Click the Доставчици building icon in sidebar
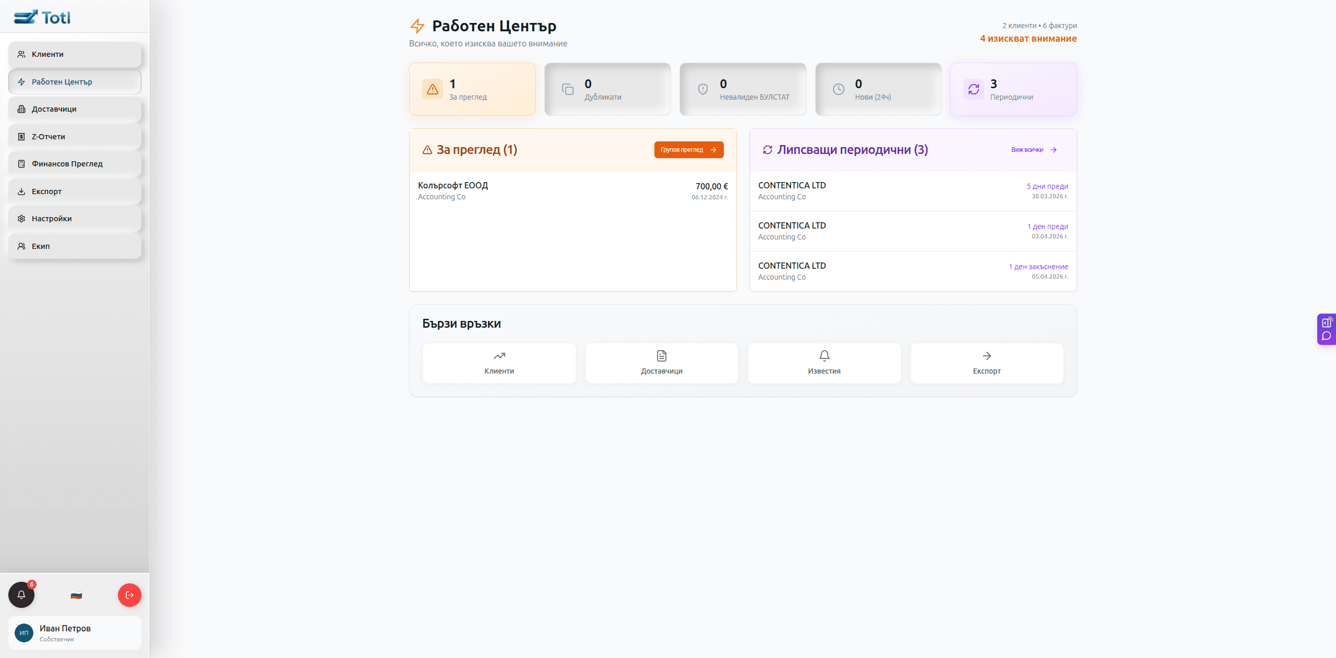Screen dimensions: 1336x658 21,109
